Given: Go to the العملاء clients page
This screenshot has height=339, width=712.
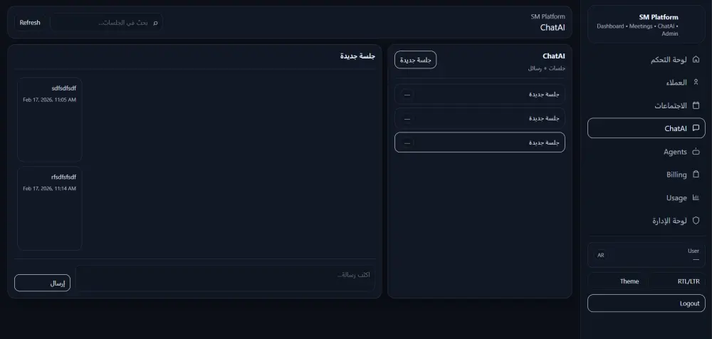Looking at the screenshot, I should [x=676, y=83].
